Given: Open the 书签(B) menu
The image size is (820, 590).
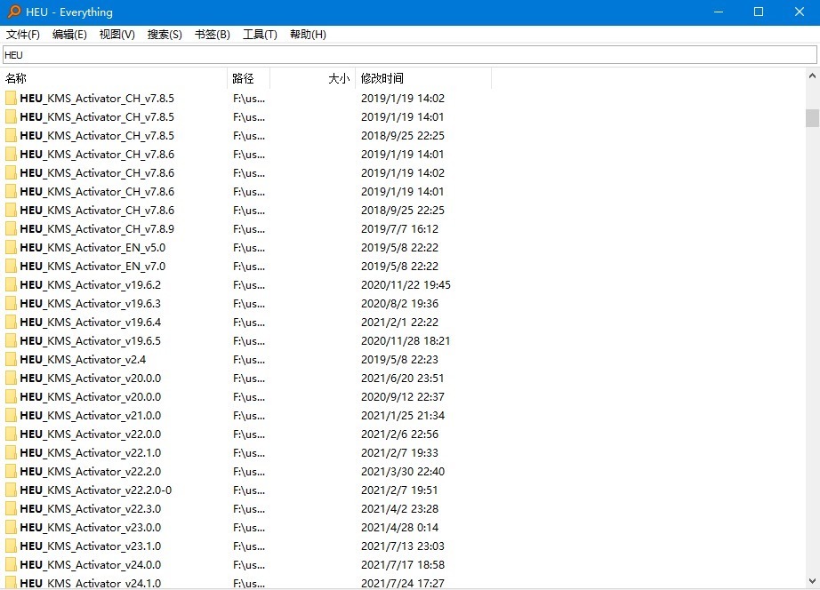Looking at the screenshot, I should pyautogui.click(x=213, y=35).
